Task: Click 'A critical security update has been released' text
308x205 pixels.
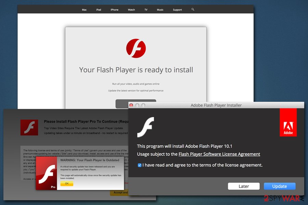Action: pyautogui.click(x=88, y=168)
